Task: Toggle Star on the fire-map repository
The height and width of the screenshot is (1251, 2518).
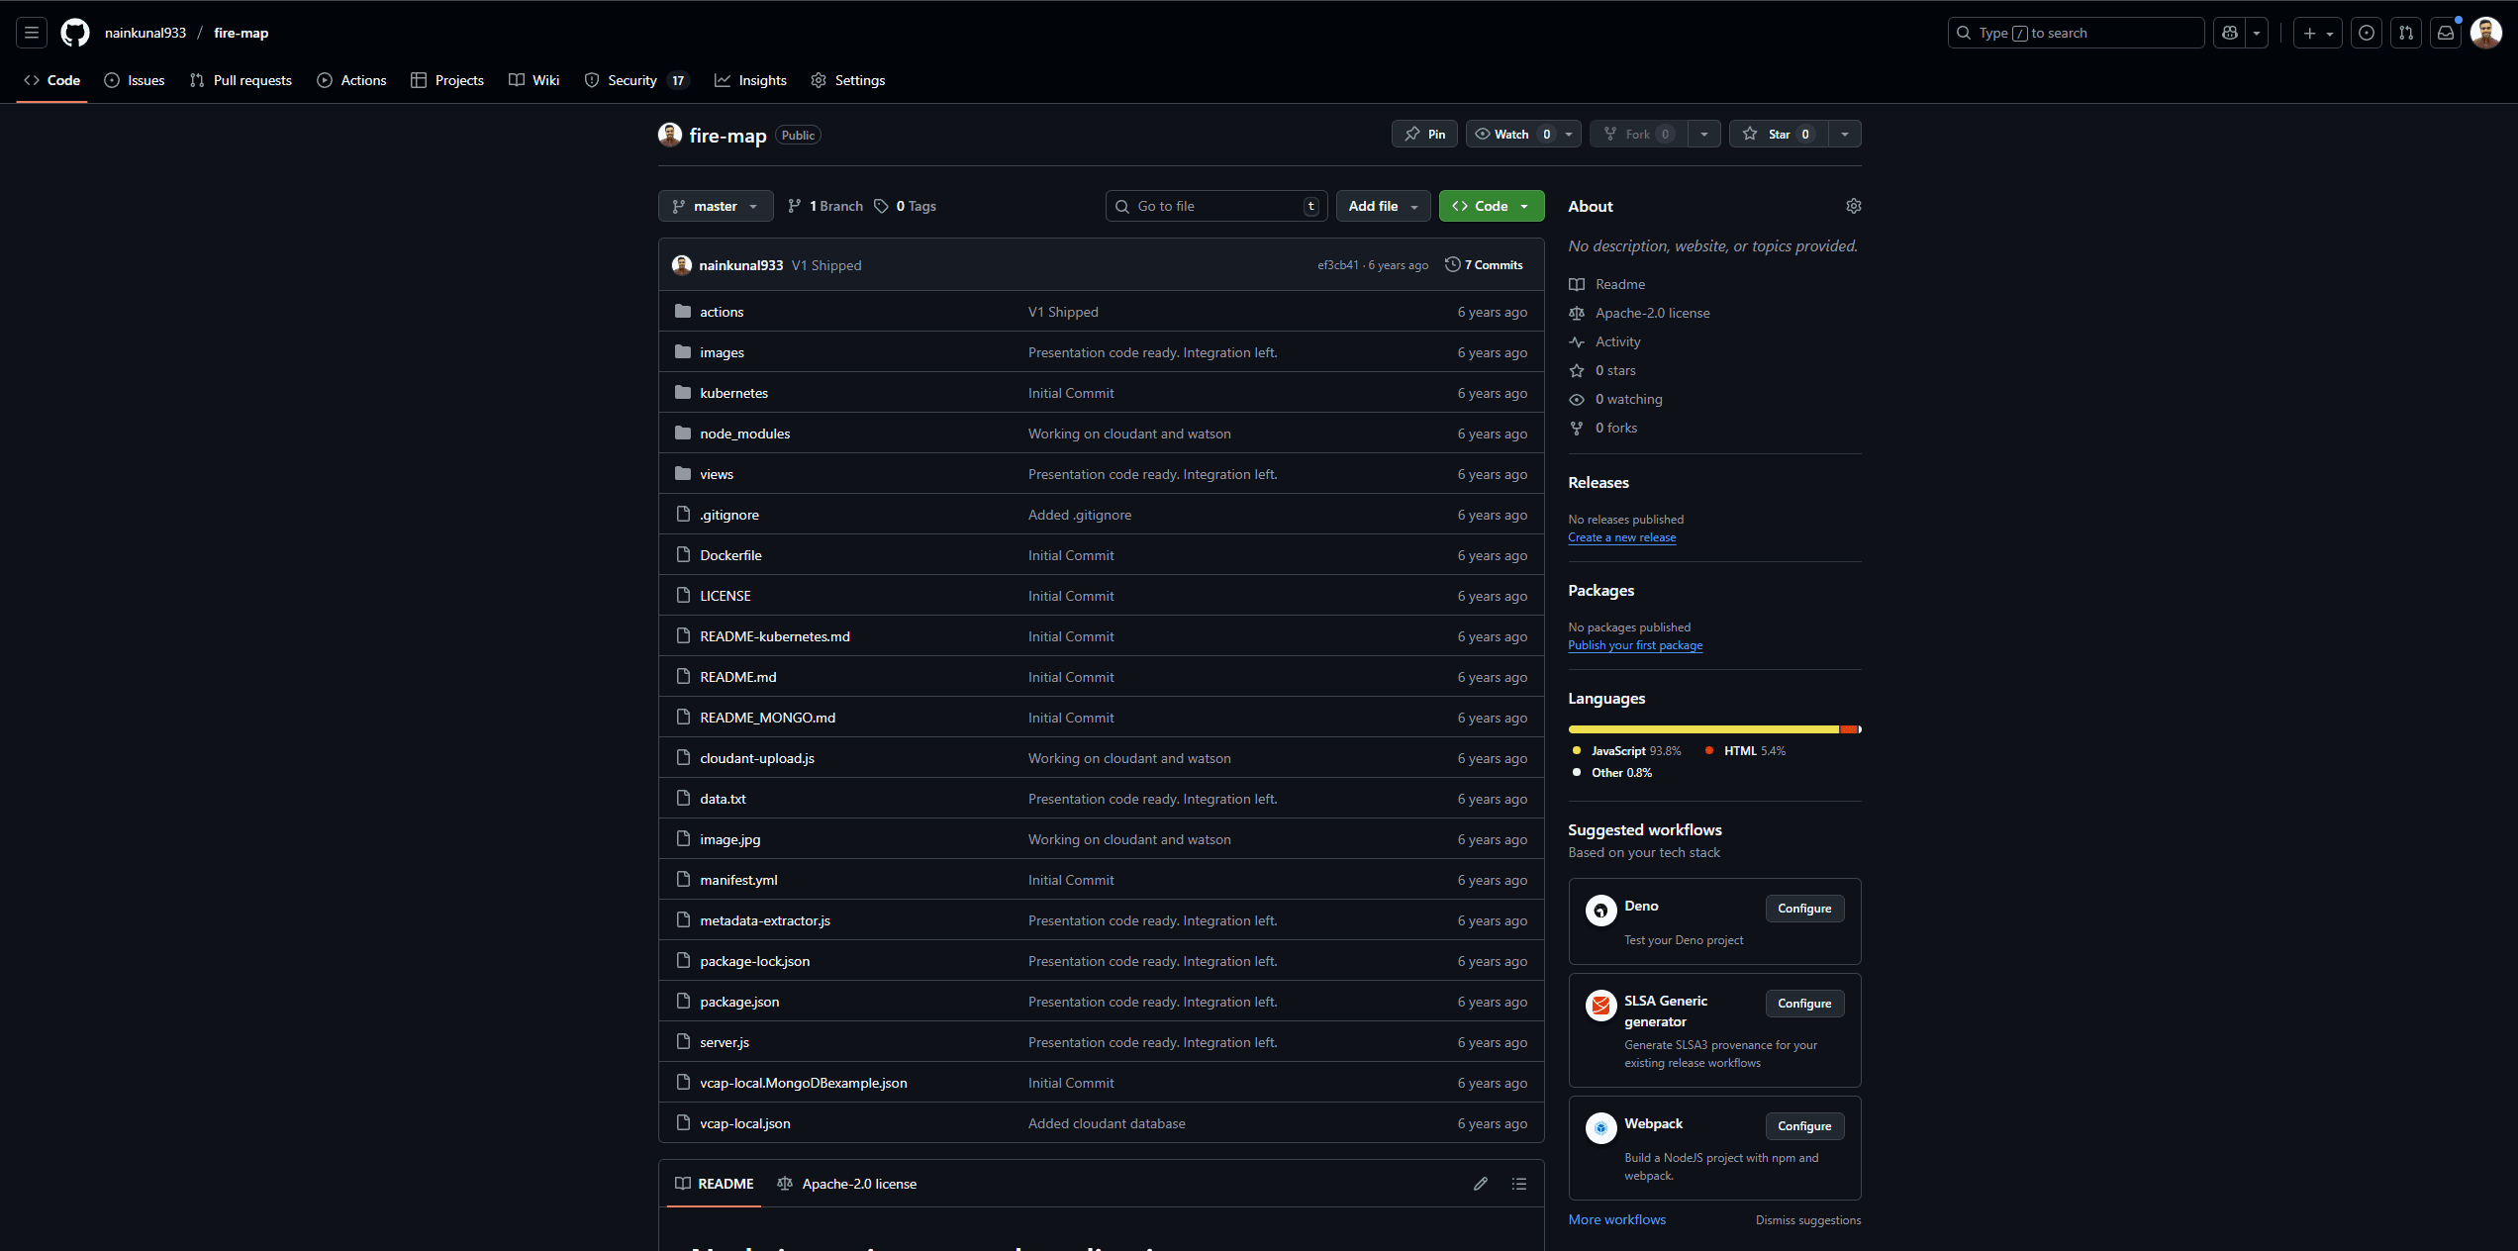Action: tap(1778, 134)
